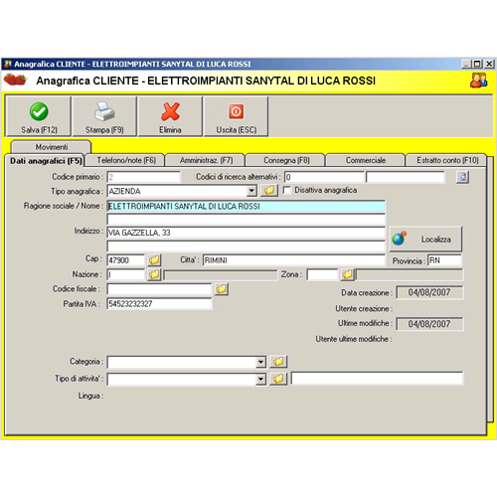Switch to the Estratto conto (F10) tab
This screenshot has width=497, height=497.
447,160
